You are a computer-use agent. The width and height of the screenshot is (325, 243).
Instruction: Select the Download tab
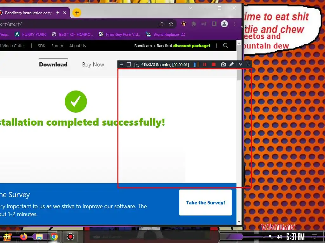coord(53,65)
